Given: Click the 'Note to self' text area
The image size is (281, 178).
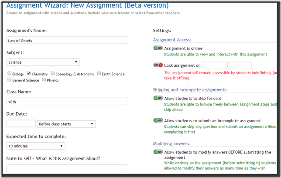Looking at the screenshot, I should pyautogui.click(x=67, y=170).
